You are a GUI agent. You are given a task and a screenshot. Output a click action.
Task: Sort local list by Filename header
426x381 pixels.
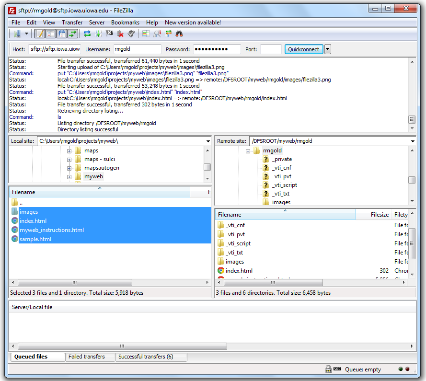(x=100, y=192)
